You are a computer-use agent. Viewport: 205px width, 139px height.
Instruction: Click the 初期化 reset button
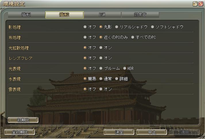[x=23, y=120]
